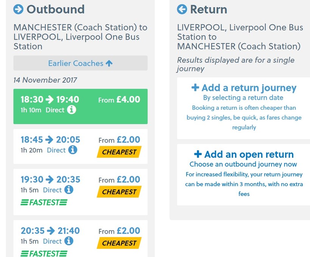Click CHEAPEST badge on 18:45 coach

(x=119, y=152)
